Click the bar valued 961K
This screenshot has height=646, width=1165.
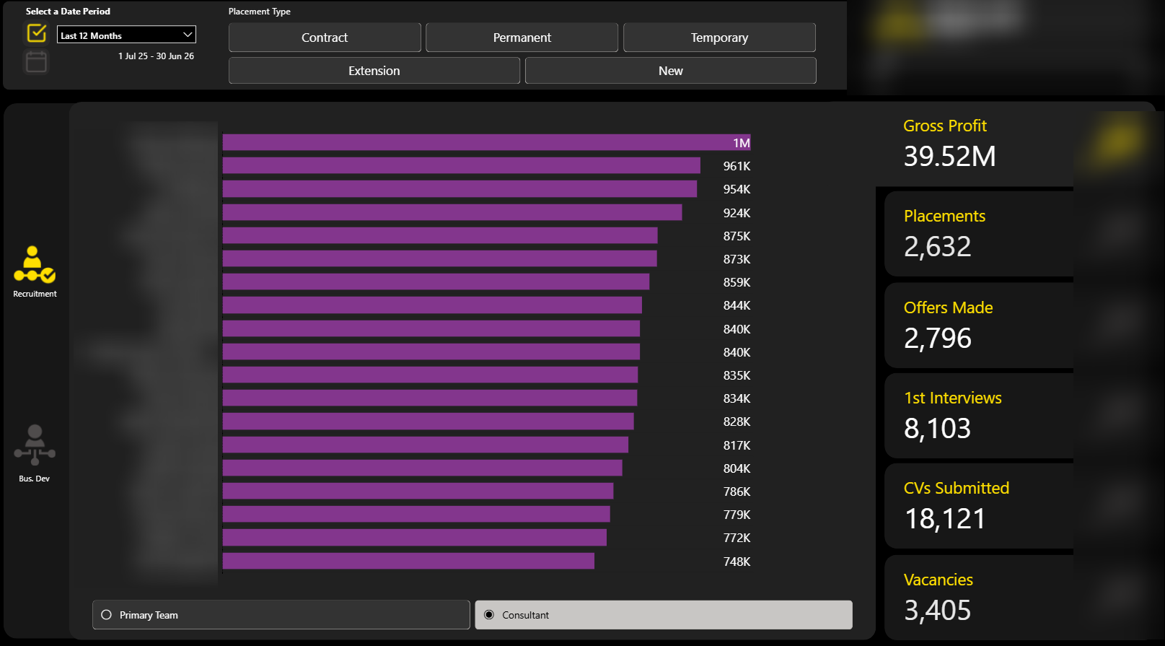pyautogui.click(x=461, y=166)
